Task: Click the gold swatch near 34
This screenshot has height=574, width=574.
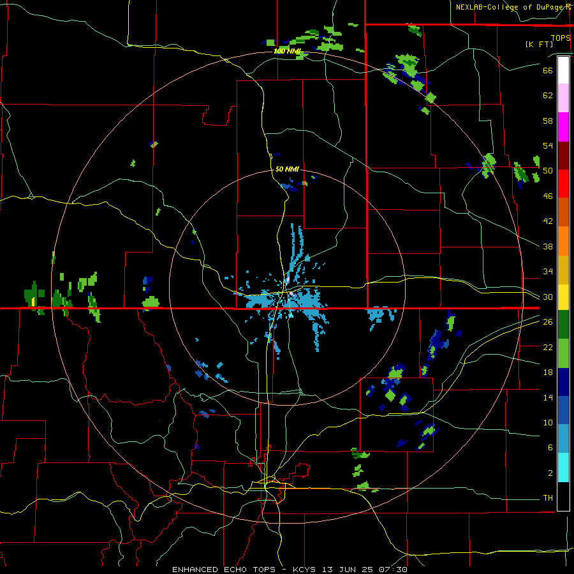Action: (563, 270)
